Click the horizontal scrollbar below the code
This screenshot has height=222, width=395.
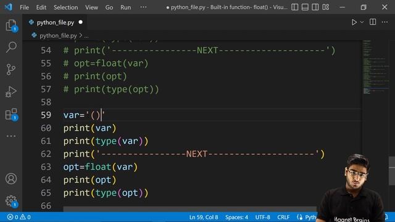[x=189, y=209]
